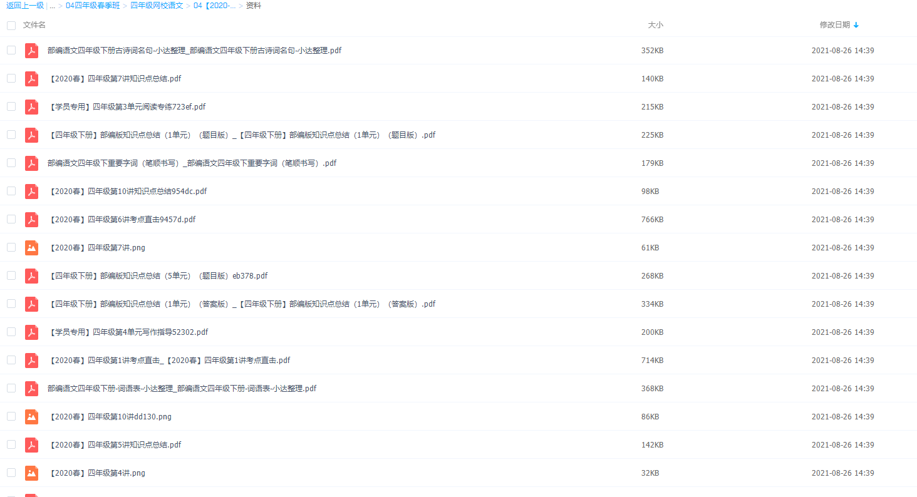Open 部编语文四年级下册古诗词名句 PDF file name
The image size is (917, 497).
point(194,51)
